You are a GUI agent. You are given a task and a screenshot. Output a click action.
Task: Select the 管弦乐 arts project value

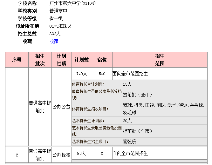[x=130, y=142]
